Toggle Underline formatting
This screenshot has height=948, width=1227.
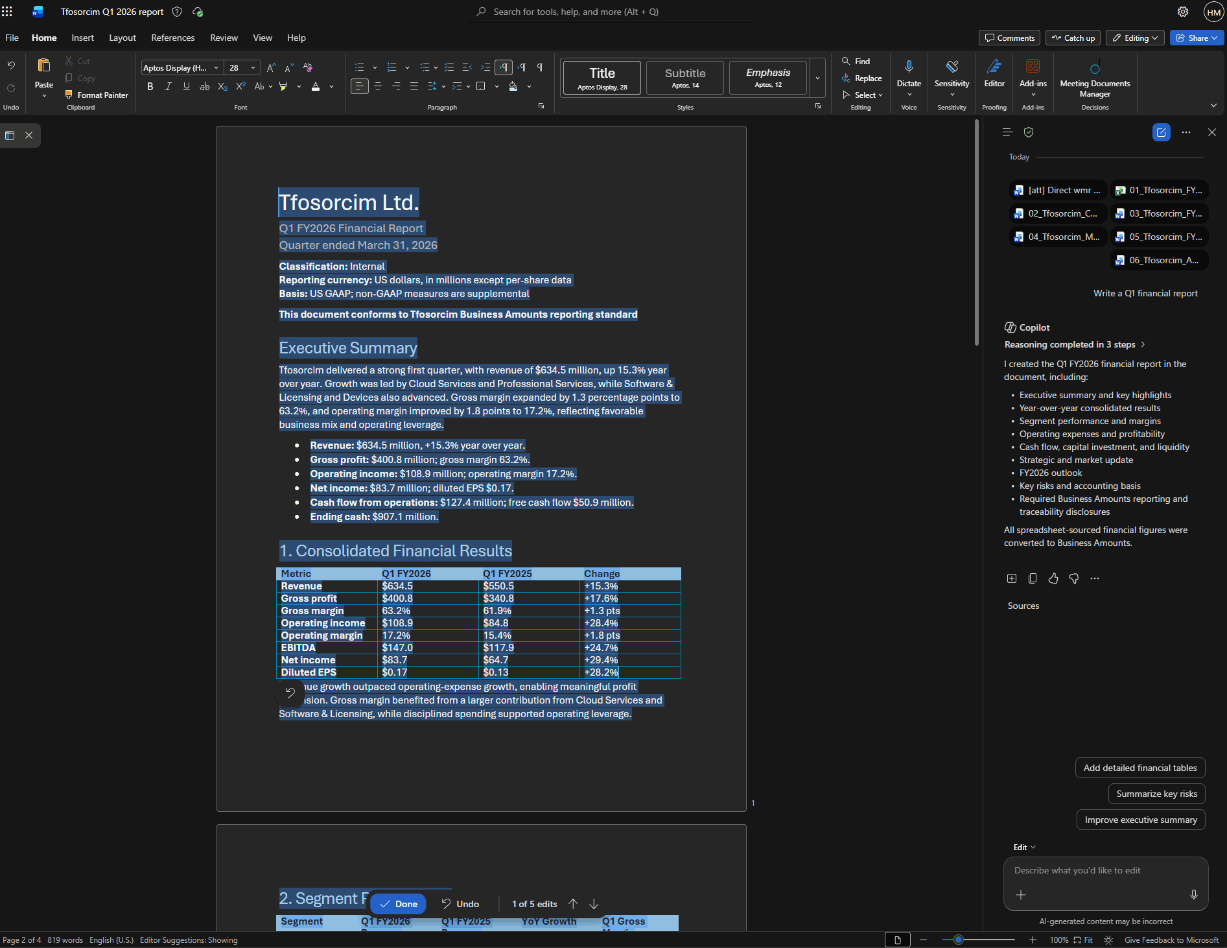pyautogui.click(x=187, y=86)
